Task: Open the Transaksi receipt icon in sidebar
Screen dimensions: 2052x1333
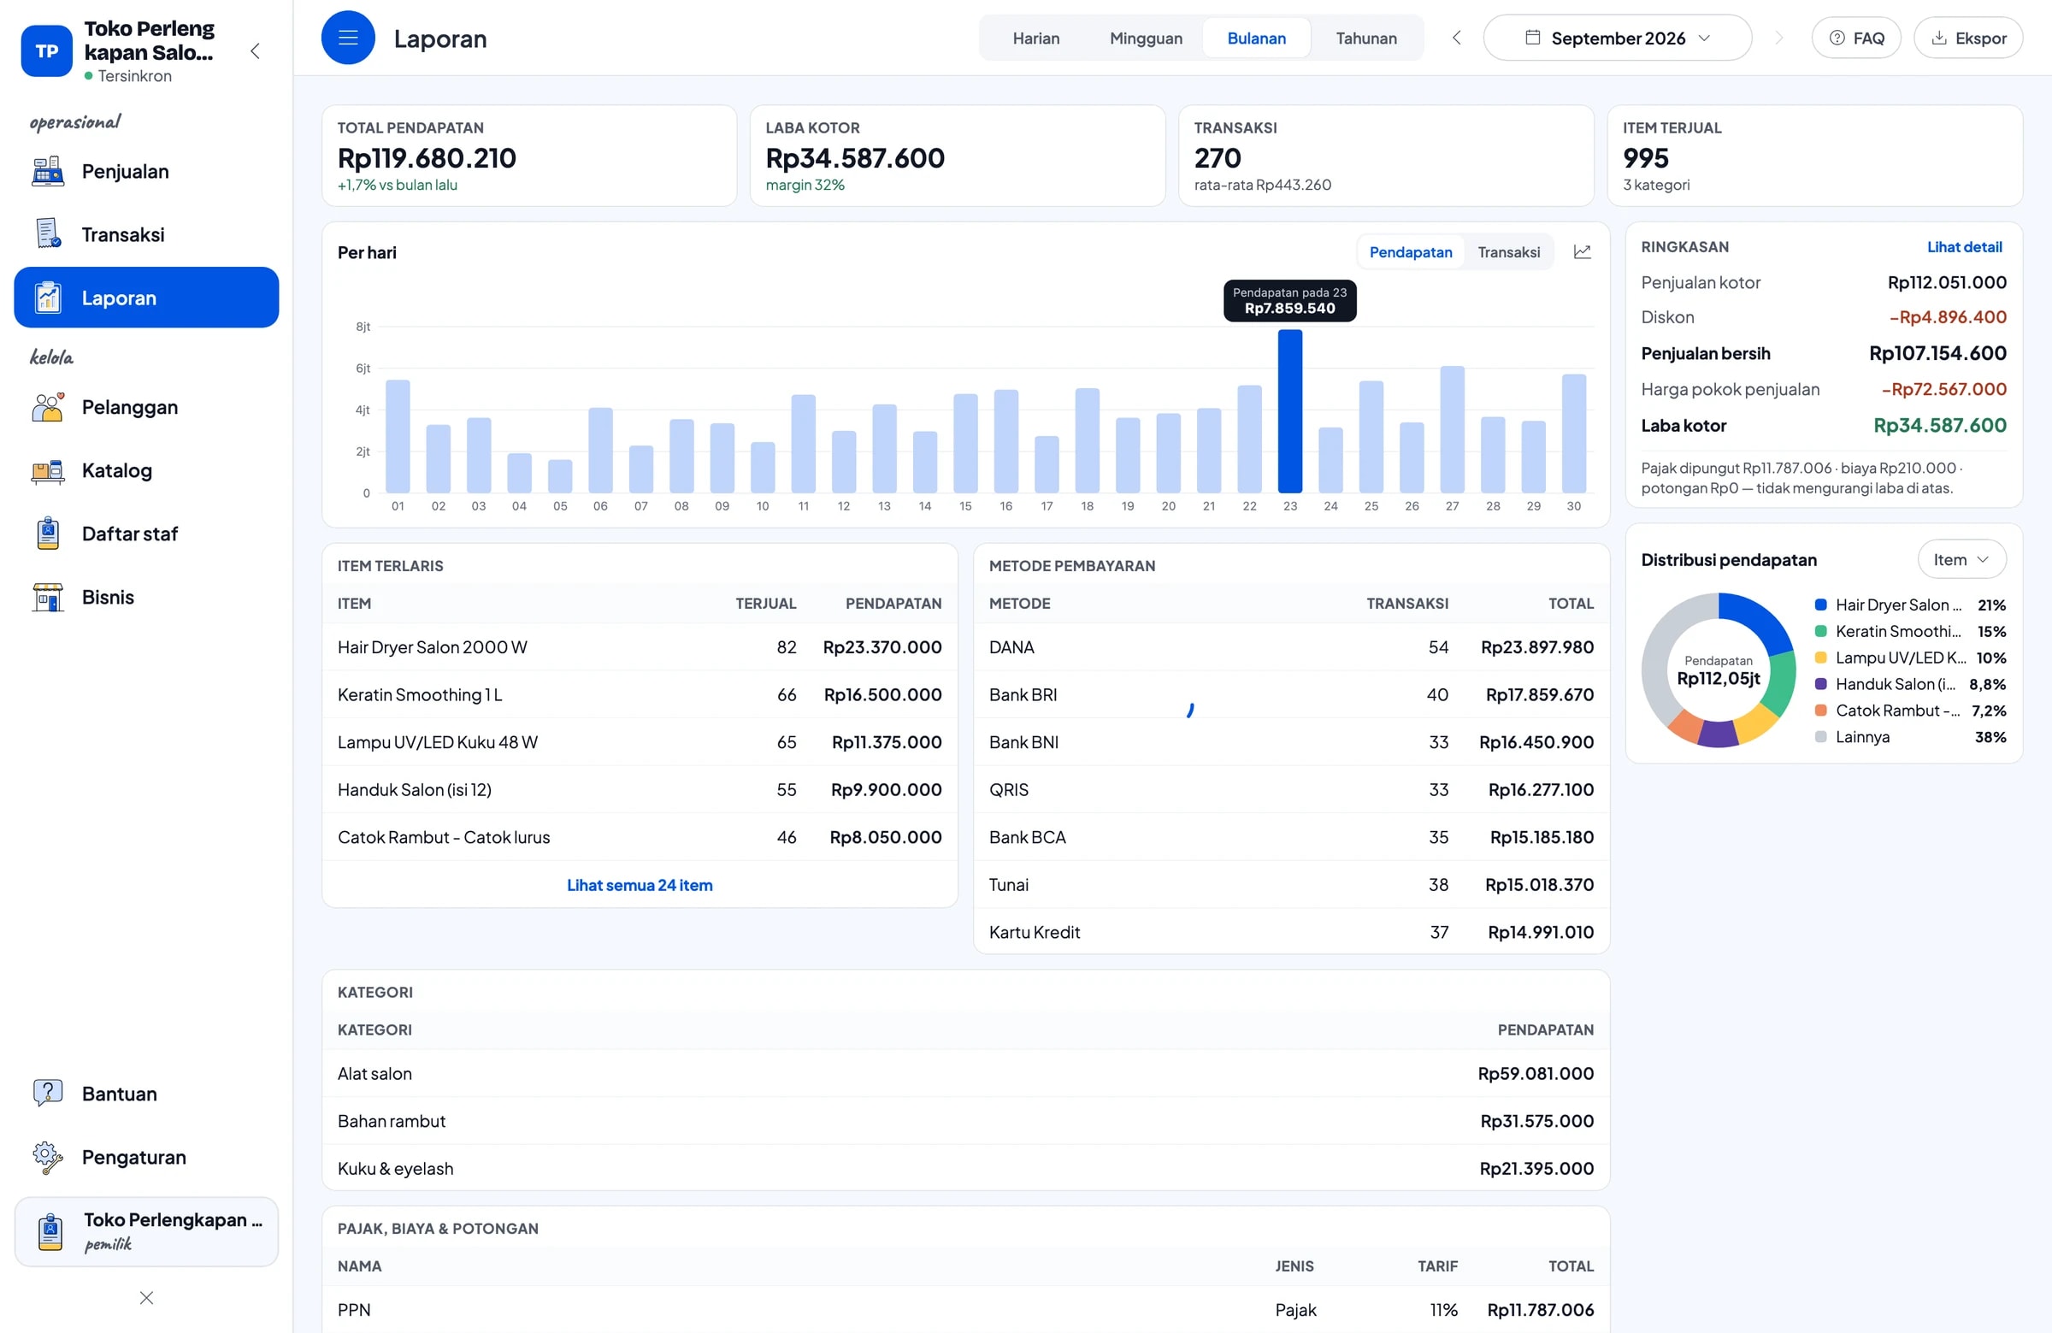Action: click(47, 234)
